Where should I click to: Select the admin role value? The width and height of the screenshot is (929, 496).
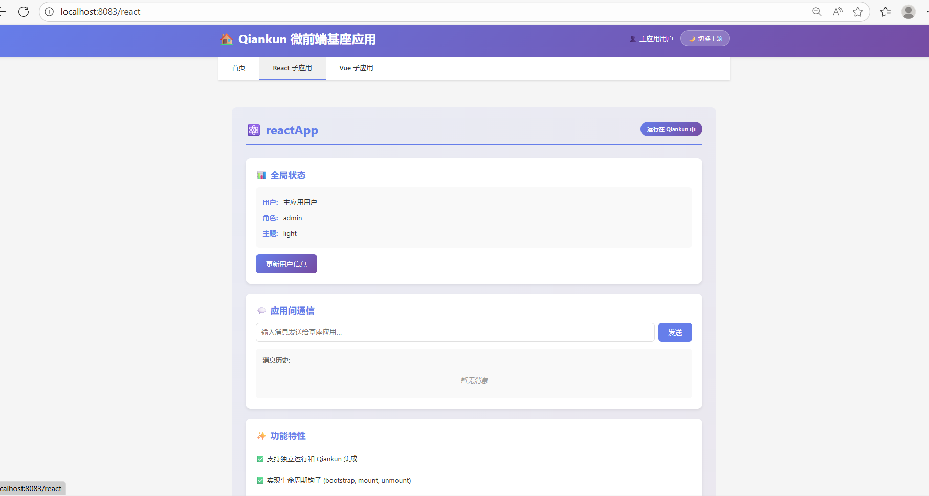coord(293,218)
